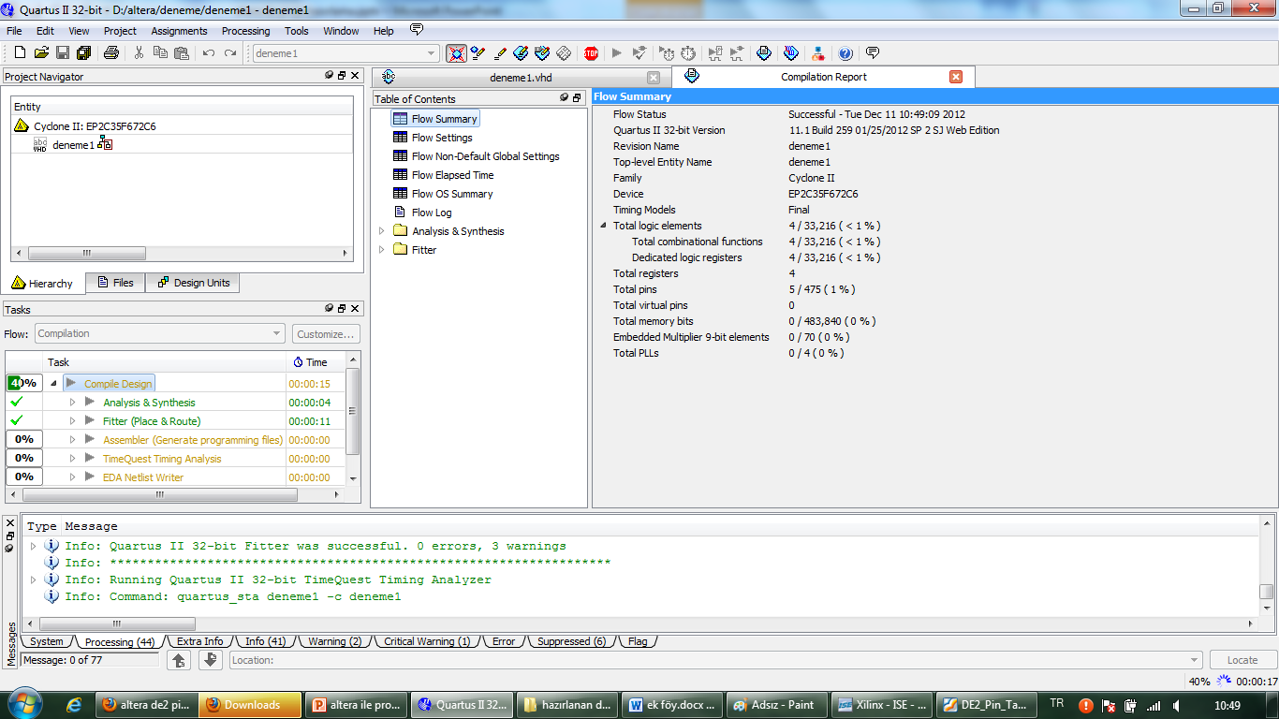This screenshot has width=1279, height=719.
Task: Open the Assignment Editor pencil icon
Action: pos(500,53)
